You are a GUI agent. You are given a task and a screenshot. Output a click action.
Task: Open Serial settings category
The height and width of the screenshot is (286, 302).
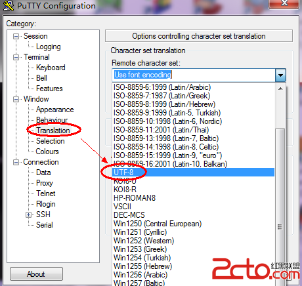(x=45, y=225)
